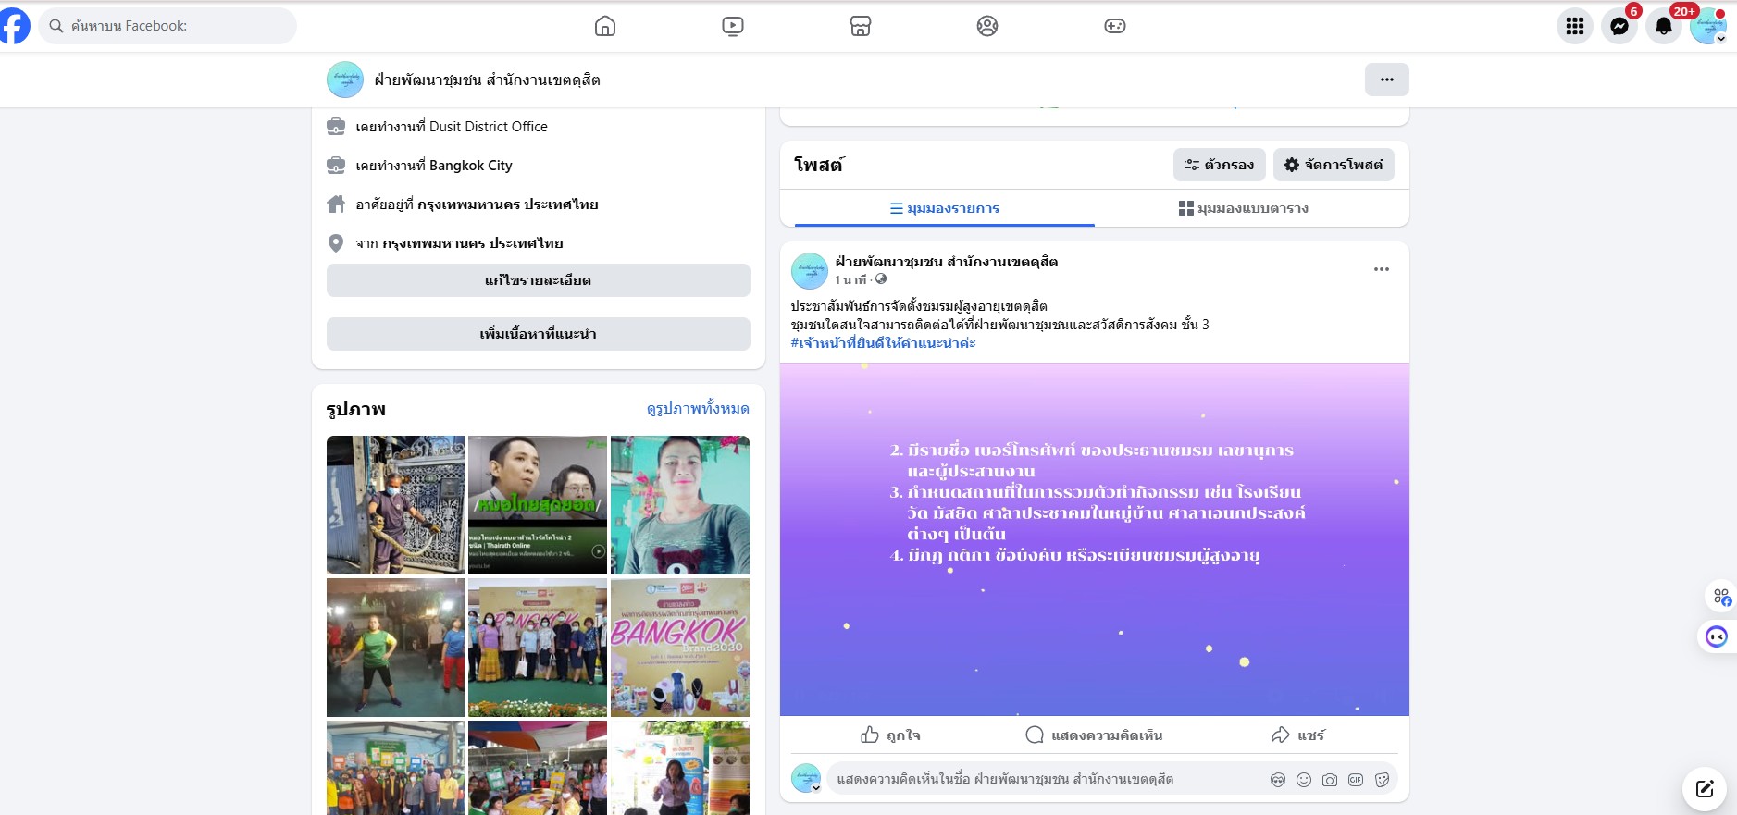Open the Watch video icon
Image resolution: width=1737 pixels, height=815 pixels.
click(x=733, y=26)
